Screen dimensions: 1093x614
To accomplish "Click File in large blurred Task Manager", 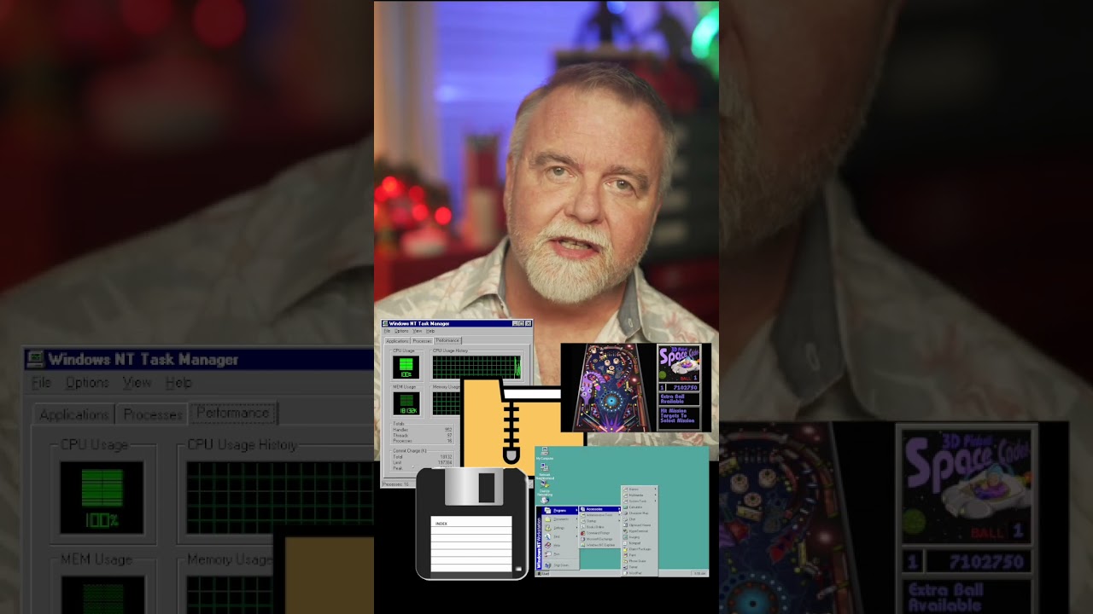I will point(41,382).
